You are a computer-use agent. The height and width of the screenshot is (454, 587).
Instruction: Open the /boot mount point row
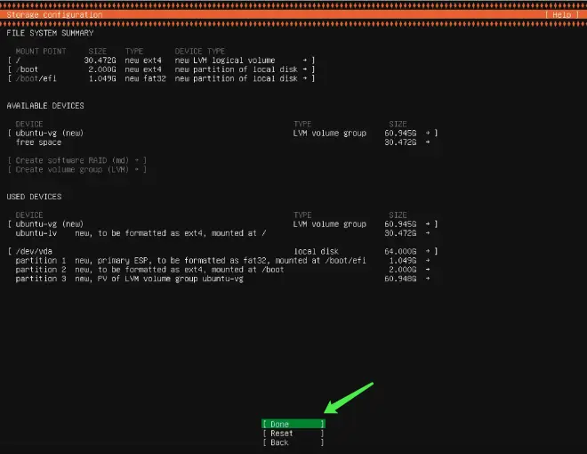click(x=161, y=69)
